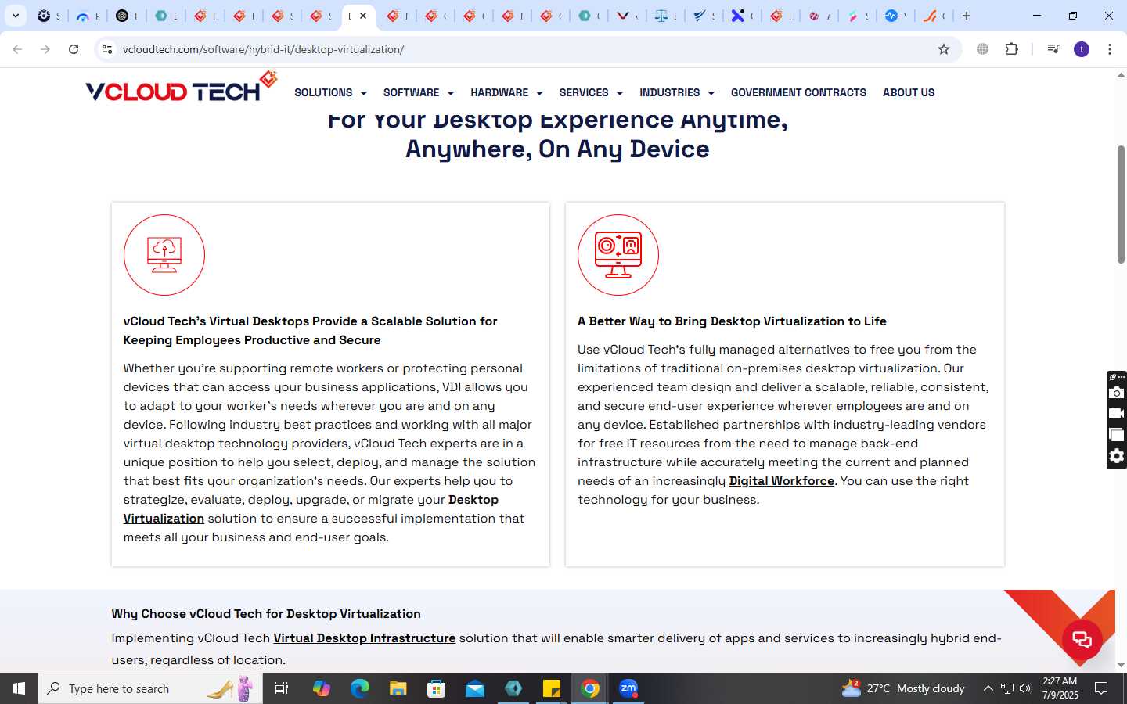Viewport: 1127px width, 704px height.
Task: Go back to the previous page
Action: (x=17, y=49)
